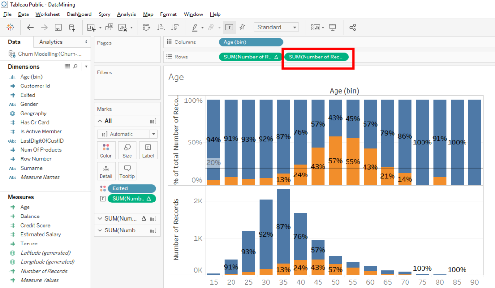
Task: Click the Label mark icon
Action: (148, 150)
